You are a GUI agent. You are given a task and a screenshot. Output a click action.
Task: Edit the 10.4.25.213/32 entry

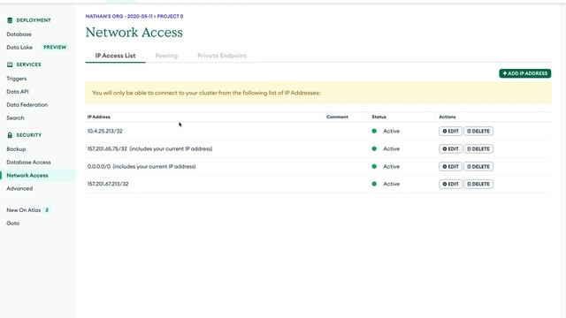[450, 132]
